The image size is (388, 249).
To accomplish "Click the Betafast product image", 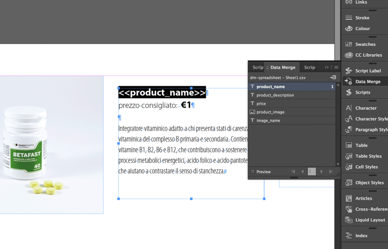I will (x=52, y=145).
